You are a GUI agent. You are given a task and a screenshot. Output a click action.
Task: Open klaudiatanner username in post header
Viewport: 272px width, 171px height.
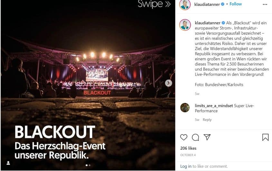click(207, 4)
